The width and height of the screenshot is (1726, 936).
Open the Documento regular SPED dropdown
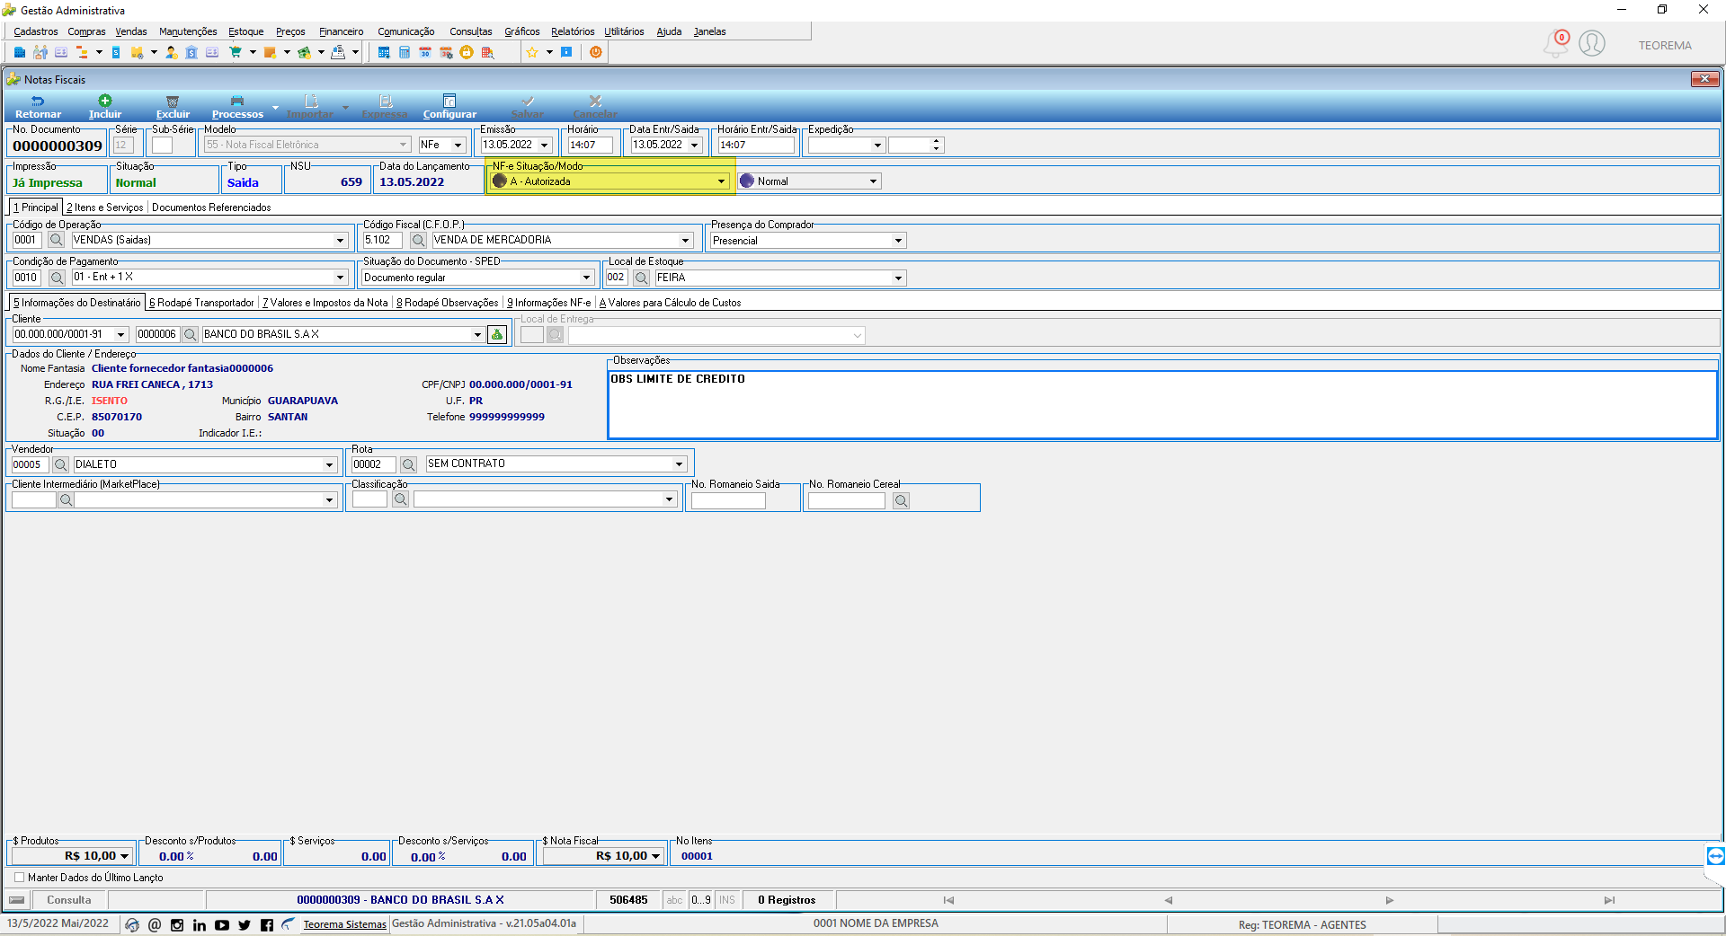coord(586,278)
